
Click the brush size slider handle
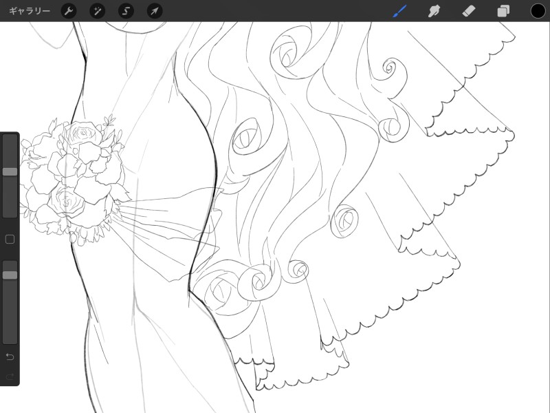(x=10, y=171)
